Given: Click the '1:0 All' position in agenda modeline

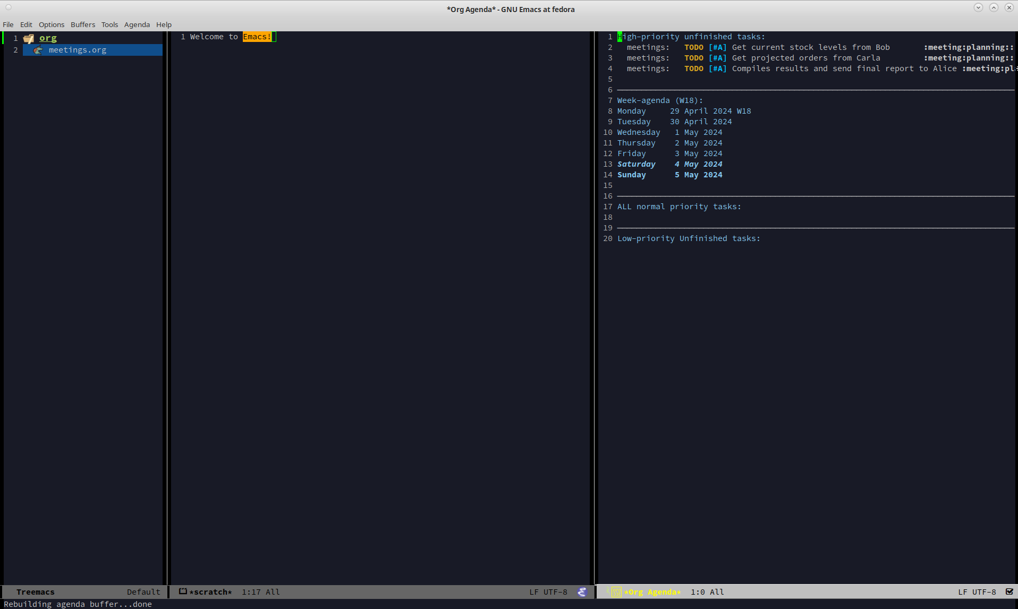Looking at the screenshot, I should click(x=707, y=592).
